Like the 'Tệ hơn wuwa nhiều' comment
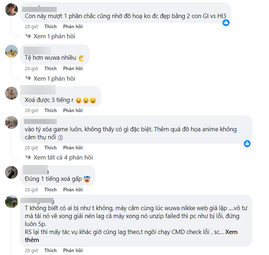This screenshot has width=269, height=255. click(x=50, y=68)
